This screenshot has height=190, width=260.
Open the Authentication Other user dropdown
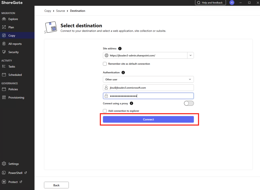pyautogui.click(x=148, y=79)
